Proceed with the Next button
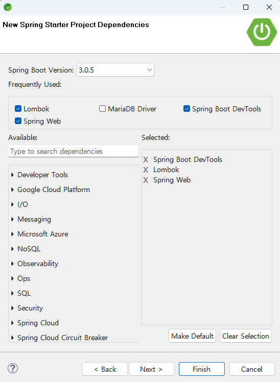Image resolution: width=280 pixels, height=382 pixels. (x=152, y=369)
